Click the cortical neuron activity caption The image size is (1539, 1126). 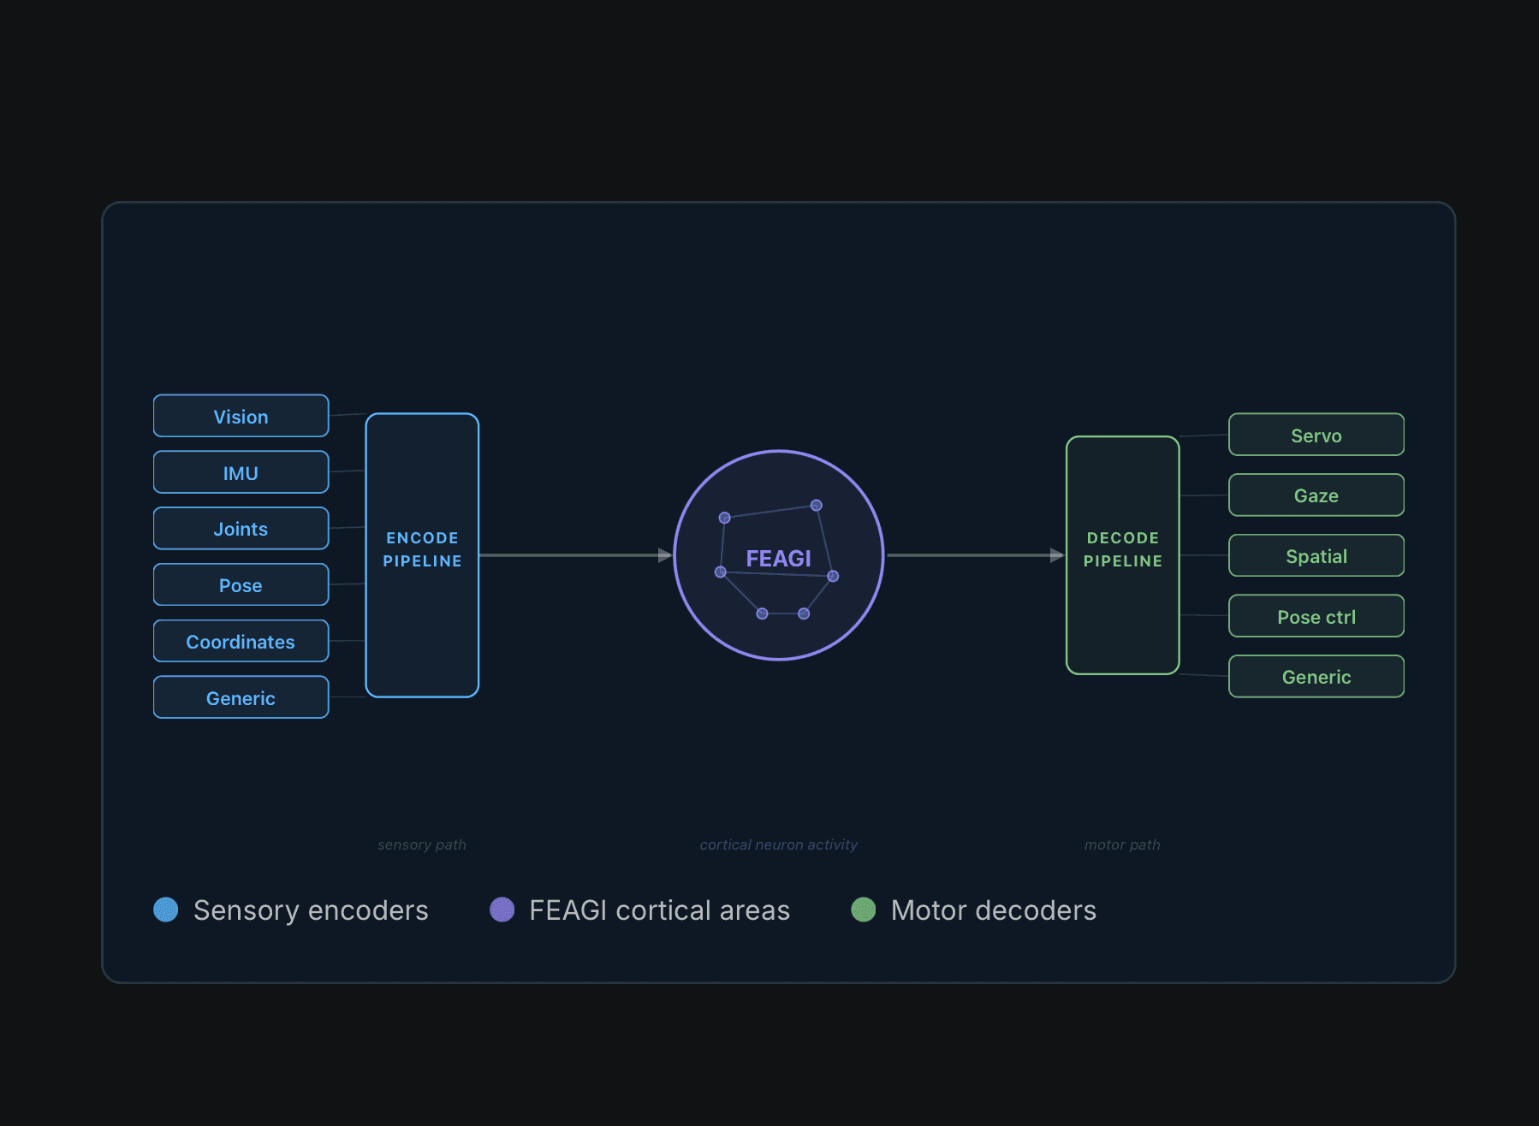(778, 844)
